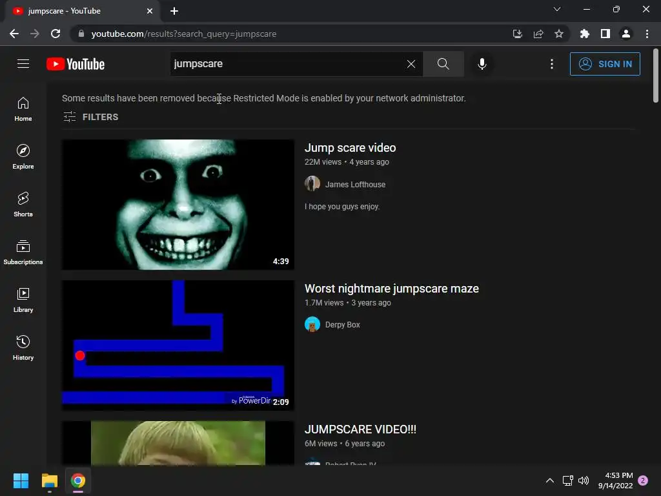Open network status tray icon
Image resolution: width=661 pixels, height=496 pixels.
tap(568, 480)
